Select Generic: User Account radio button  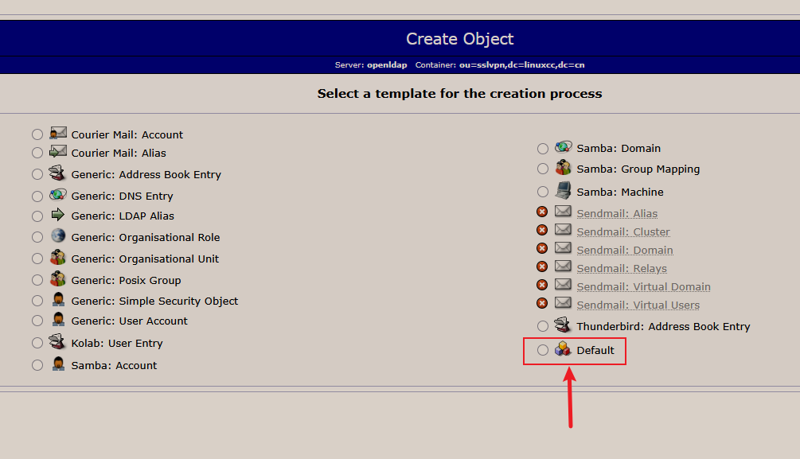(x=37, y=321)
